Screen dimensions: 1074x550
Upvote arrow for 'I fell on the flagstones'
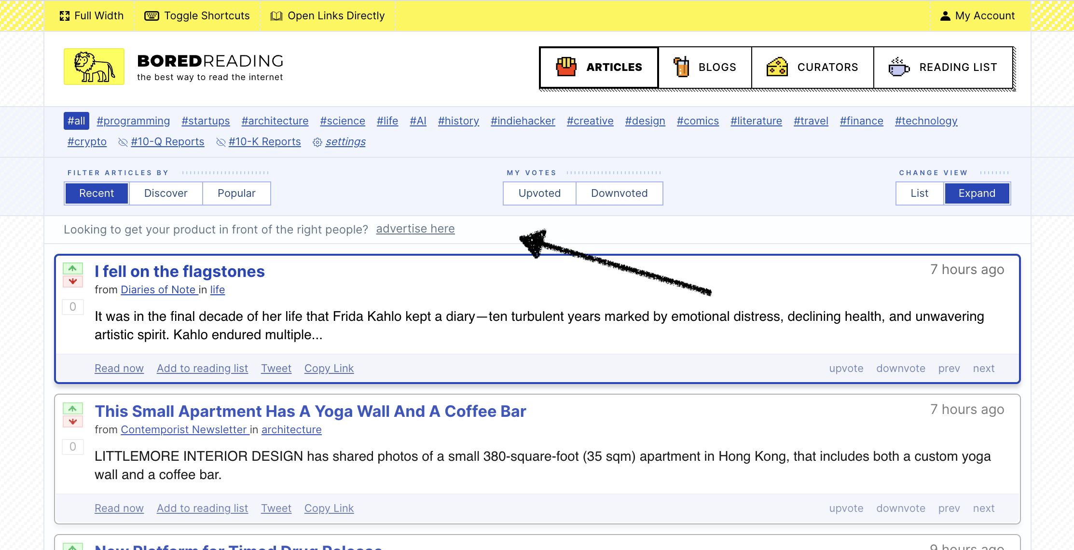[x=73, y=268]
